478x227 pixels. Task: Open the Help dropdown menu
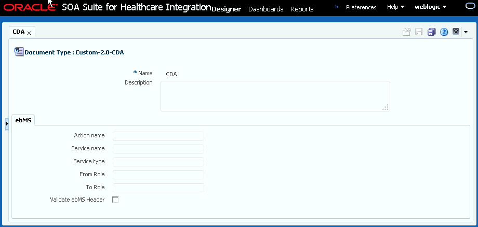pyautogui.click(x=396, y=7)
